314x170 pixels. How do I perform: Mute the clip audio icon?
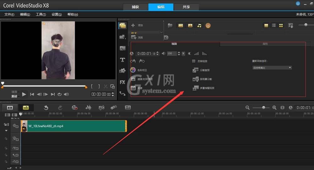189,54
